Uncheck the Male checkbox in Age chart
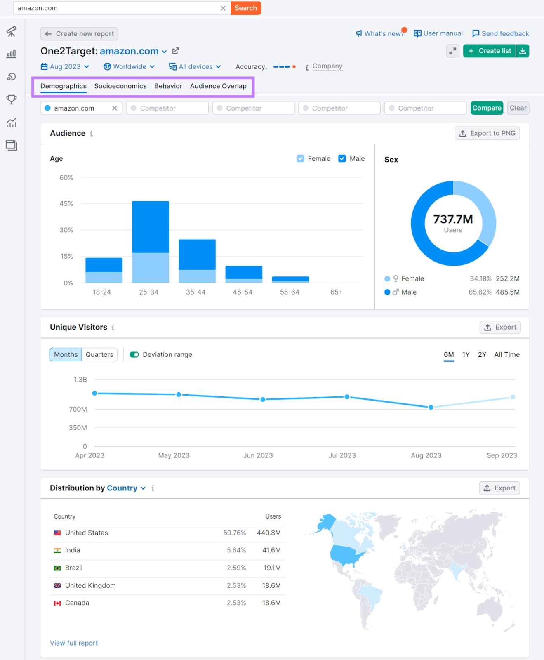Viewport: 544px width, 660px height. pos(342,158)
